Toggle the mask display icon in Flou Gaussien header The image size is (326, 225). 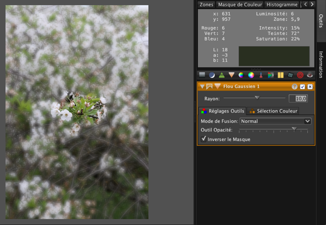pos(209,87)
